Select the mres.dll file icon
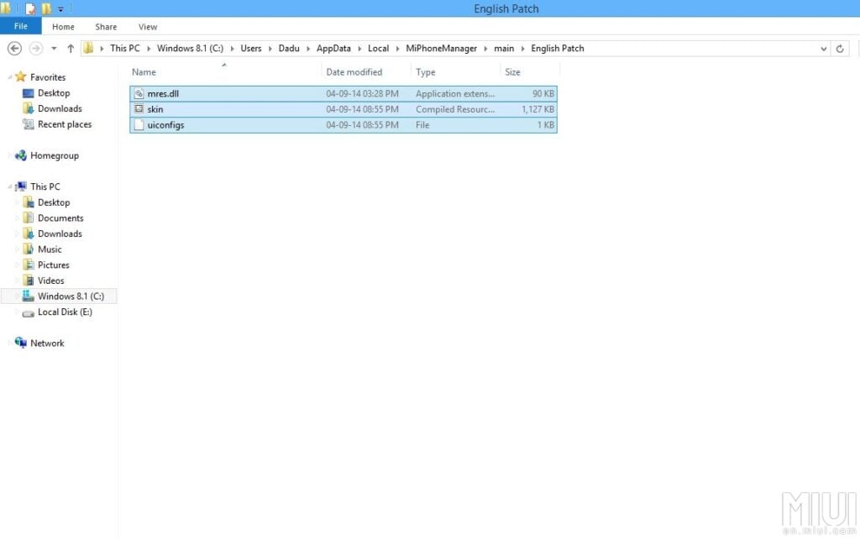 click(139, 94)
